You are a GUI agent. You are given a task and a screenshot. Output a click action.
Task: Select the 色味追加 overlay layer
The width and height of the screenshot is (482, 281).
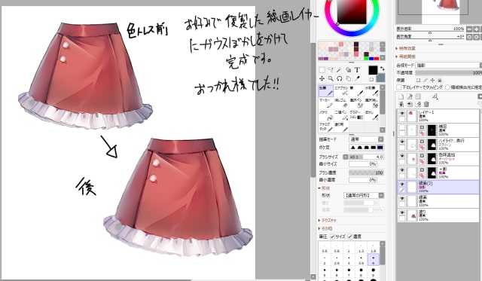point(438,159)
